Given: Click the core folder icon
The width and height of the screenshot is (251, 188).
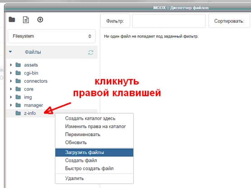Looking at the screenshot, I should point(18,89).
